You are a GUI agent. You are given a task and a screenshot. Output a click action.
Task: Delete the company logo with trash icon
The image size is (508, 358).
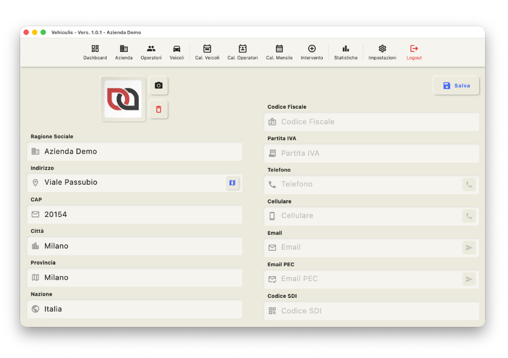(158, 109)
